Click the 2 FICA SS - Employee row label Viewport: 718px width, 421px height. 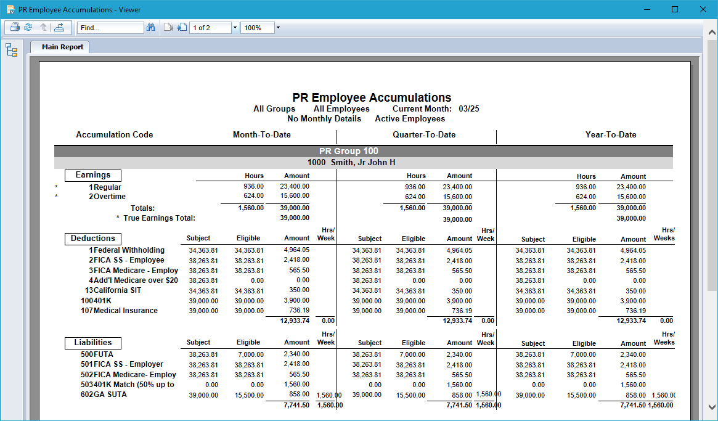point(126,260)
